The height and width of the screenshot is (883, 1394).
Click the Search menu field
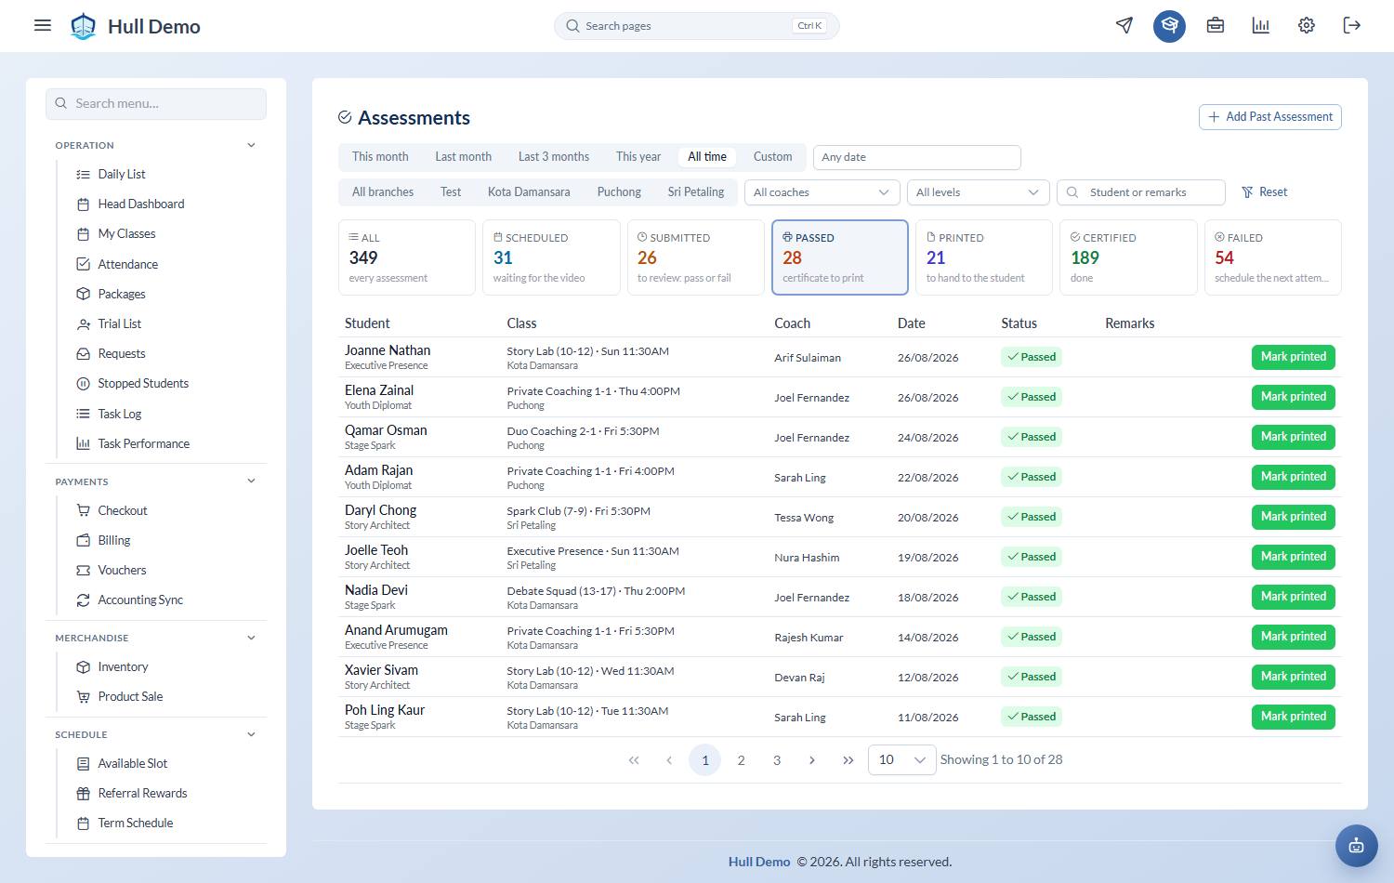click(x=156, y=103)
